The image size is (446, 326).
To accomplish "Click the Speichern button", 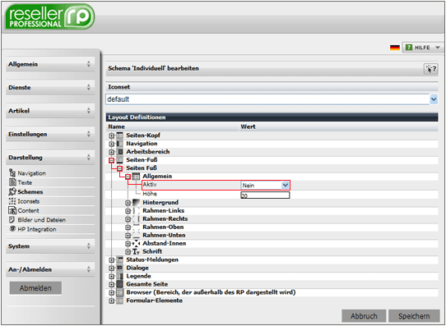I will 414,316.
